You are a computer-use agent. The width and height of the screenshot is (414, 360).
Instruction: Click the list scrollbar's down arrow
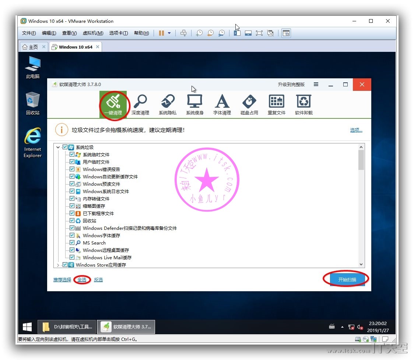361,264
